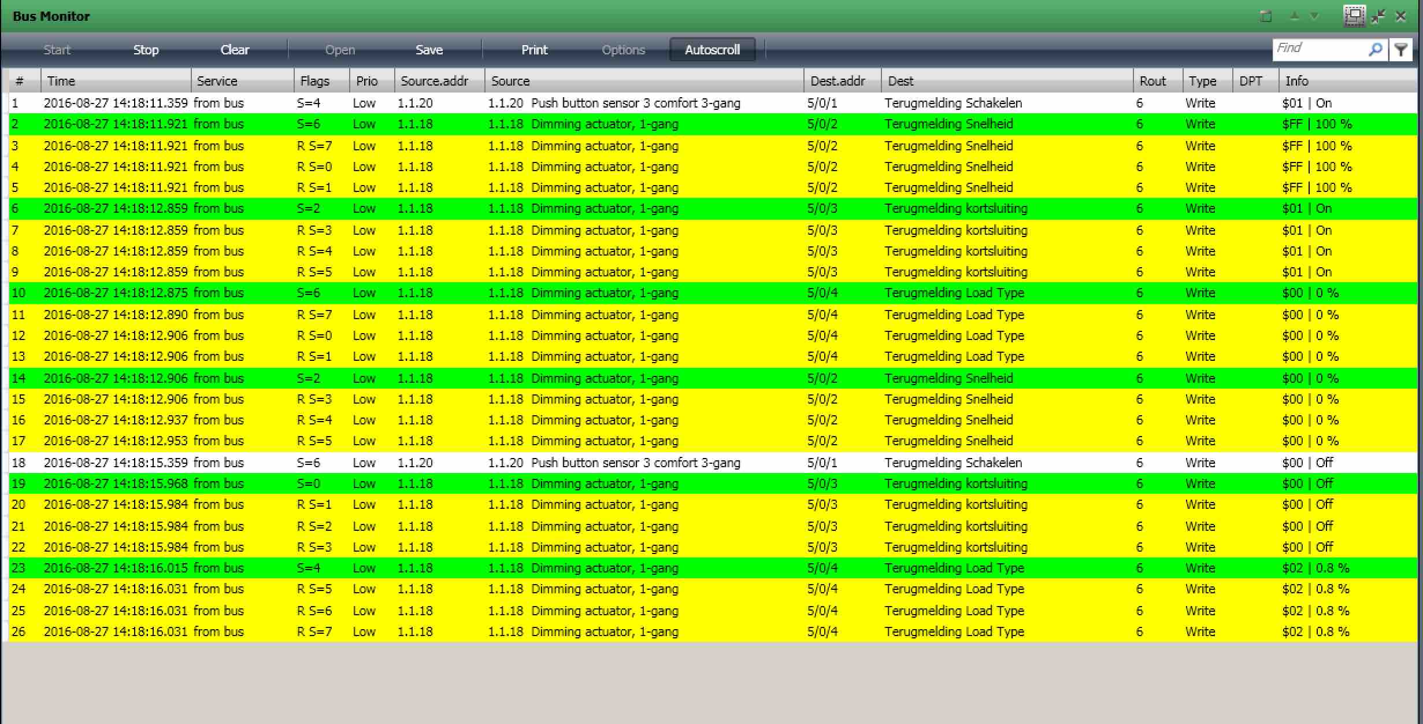Viewport: 1423px width, 724px height.
Task: Stop the bus monitoring
Action: 146,50
